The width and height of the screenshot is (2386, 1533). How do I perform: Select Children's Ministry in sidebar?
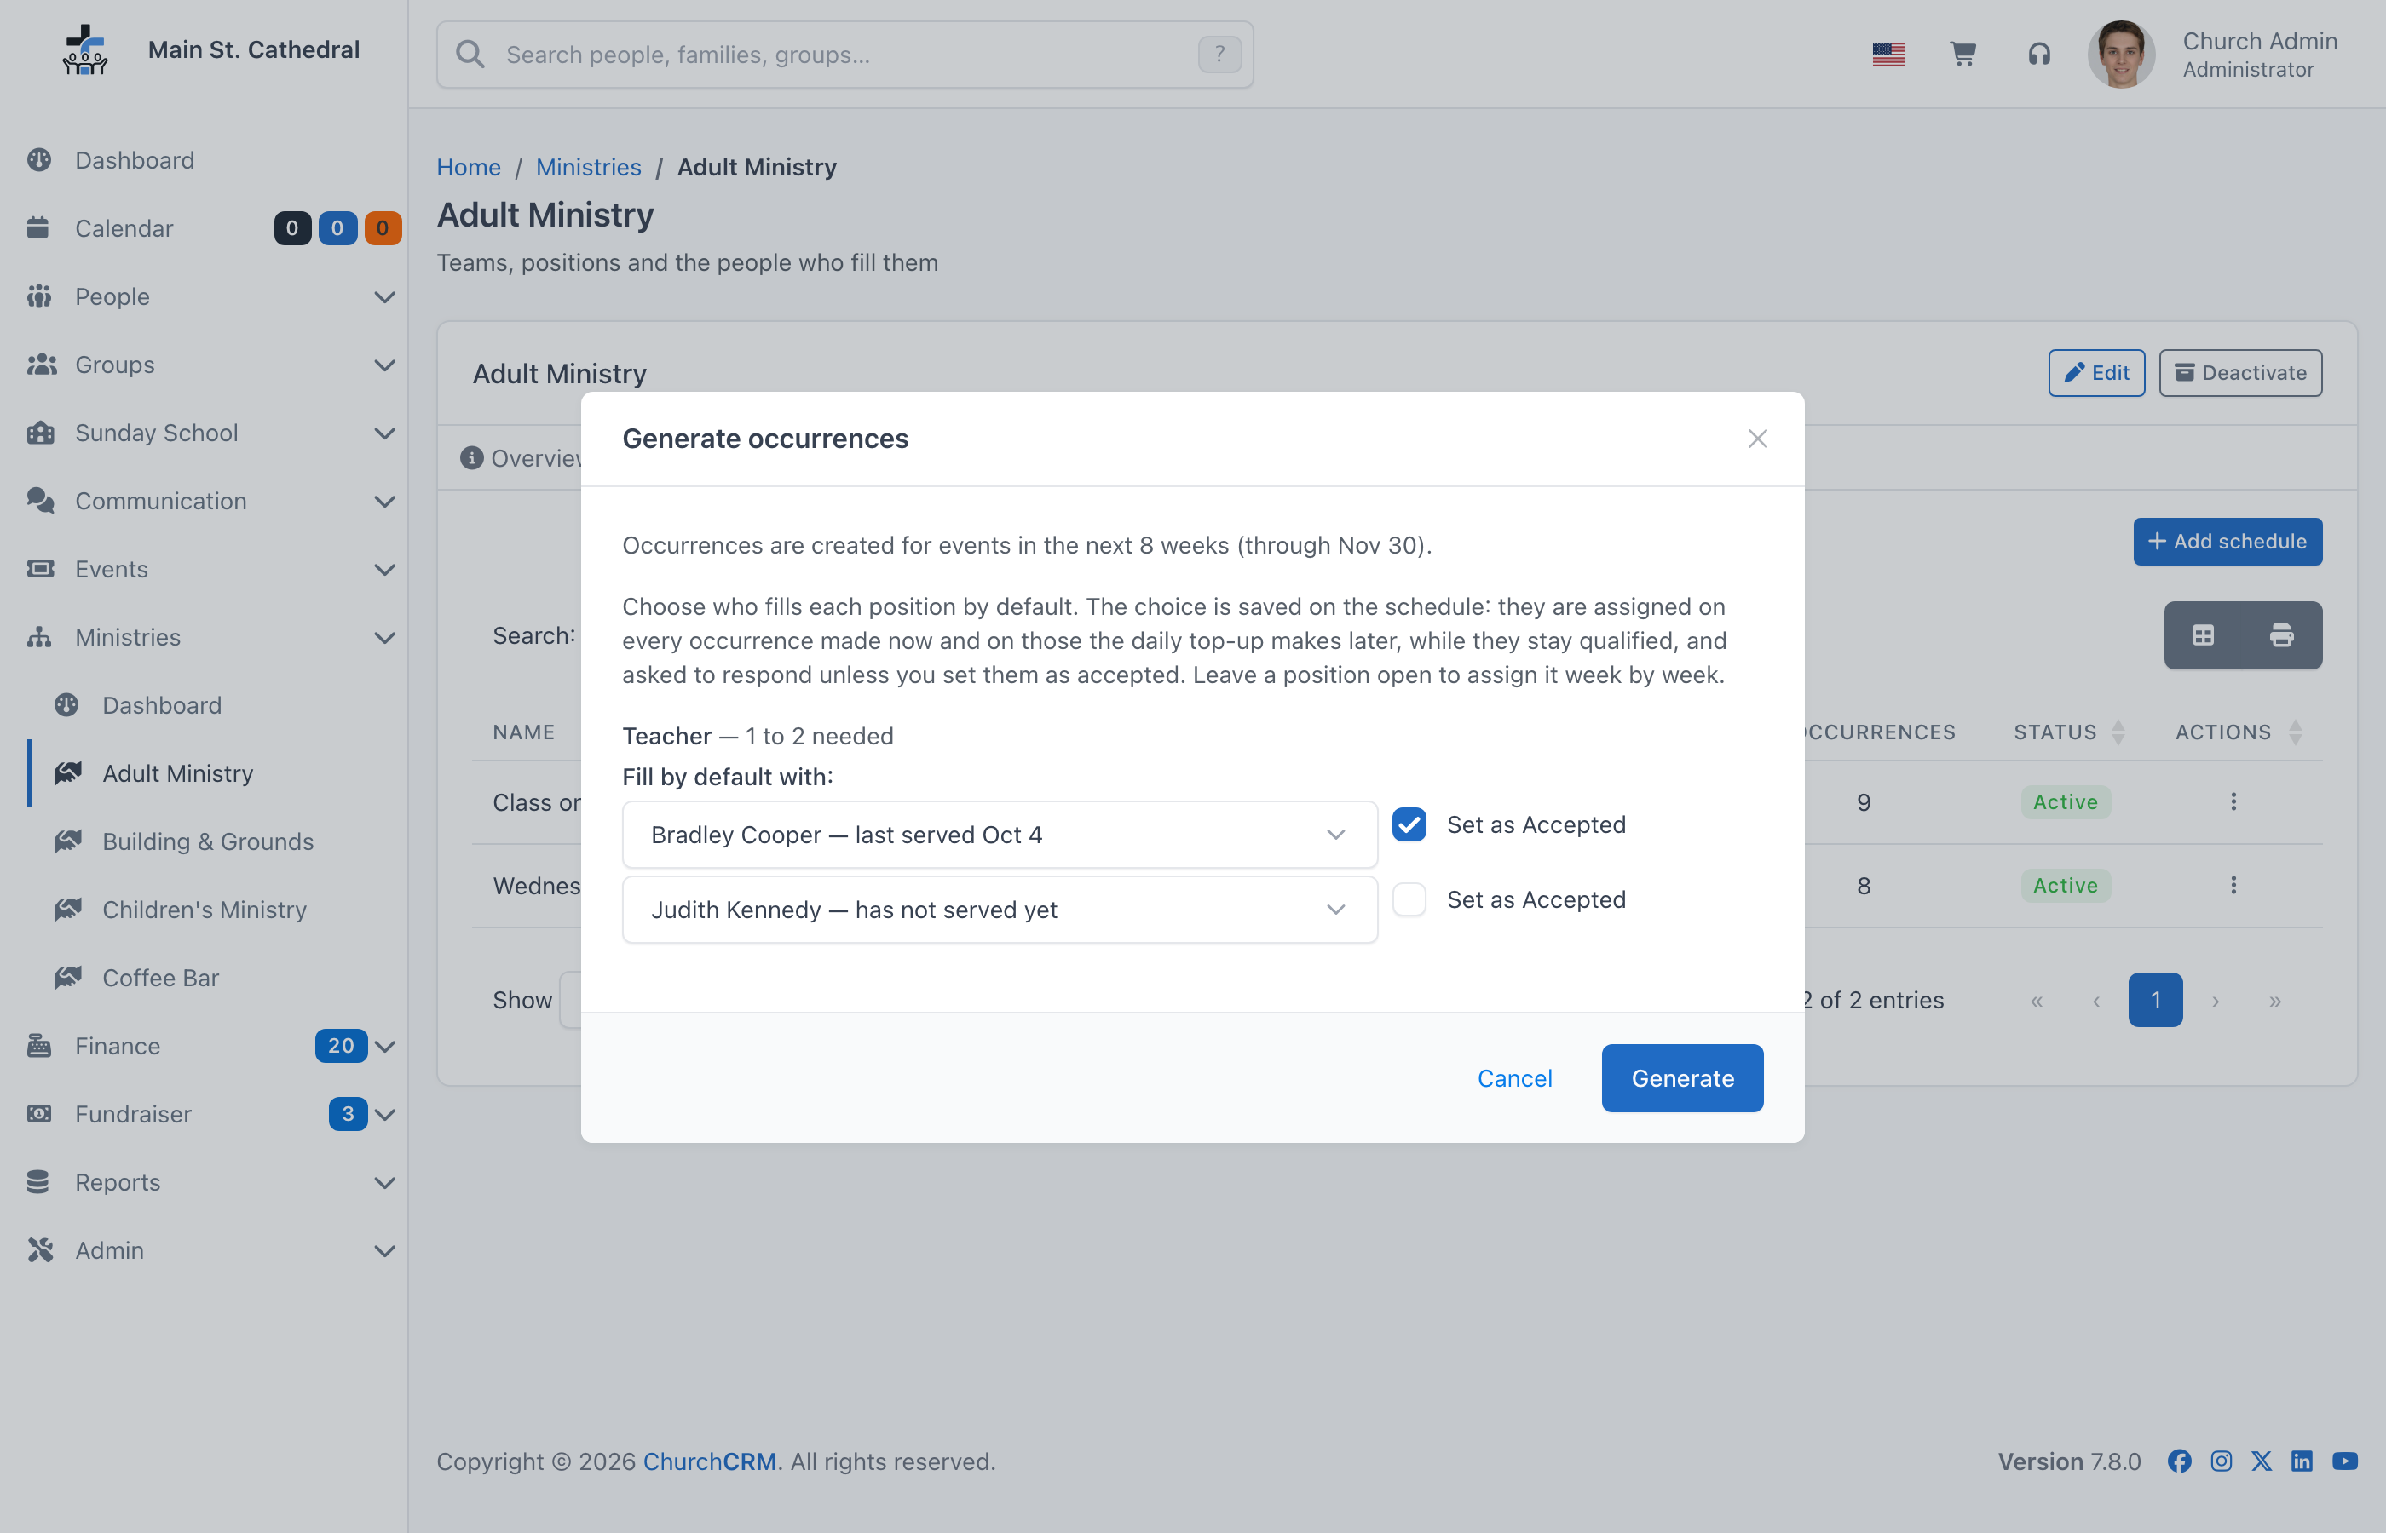(x=205, y=910)
